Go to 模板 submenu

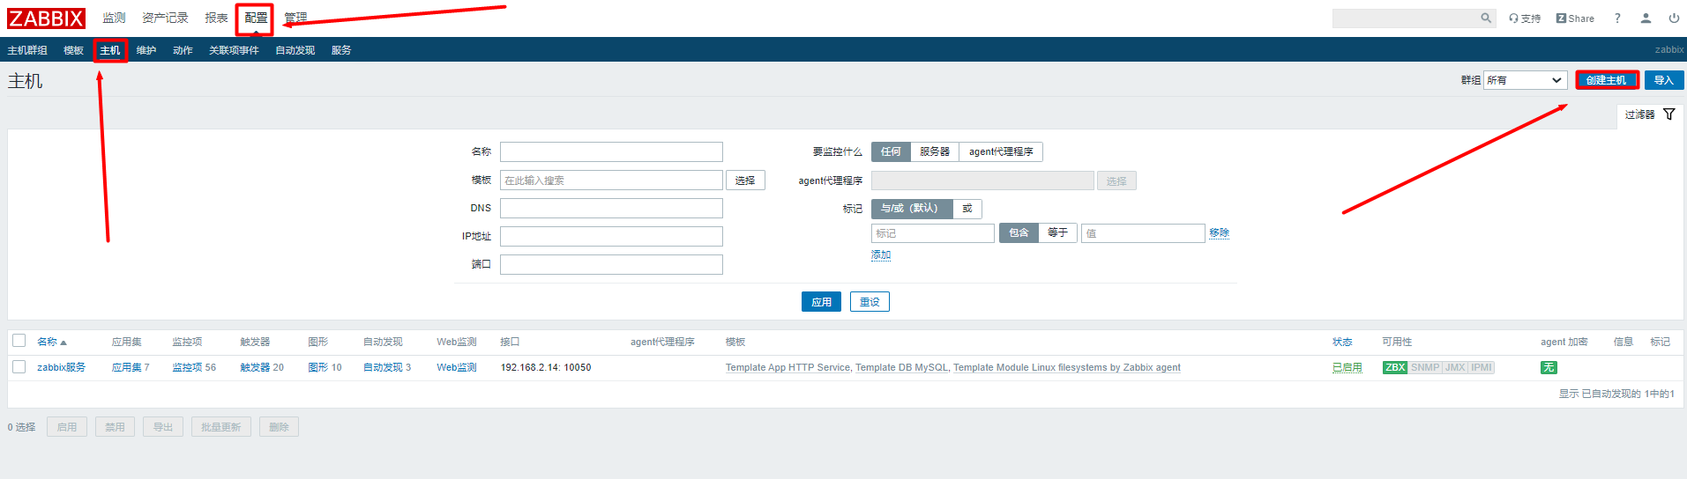click(x=73, y=50)
